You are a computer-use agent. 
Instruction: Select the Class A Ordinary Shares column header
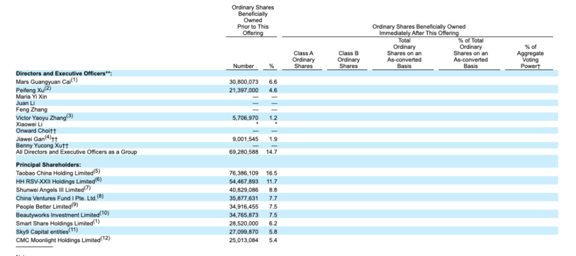tap(304, 60)
